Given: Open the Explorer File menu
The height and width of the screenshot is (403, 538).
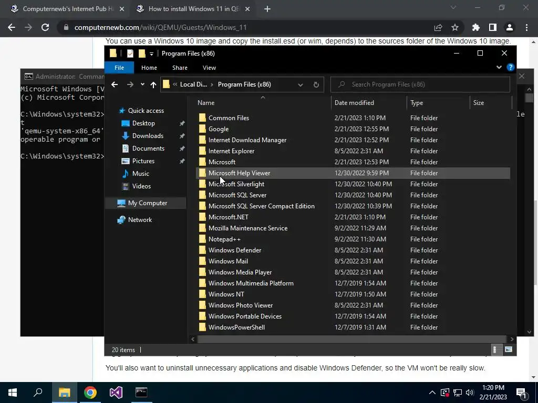Looking at the screenshot, I should pyautogui.click(x=119, y=68).
